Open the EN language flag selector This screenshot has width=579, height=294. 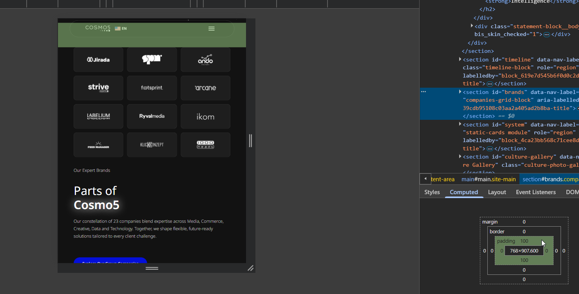tap(121, 29)
